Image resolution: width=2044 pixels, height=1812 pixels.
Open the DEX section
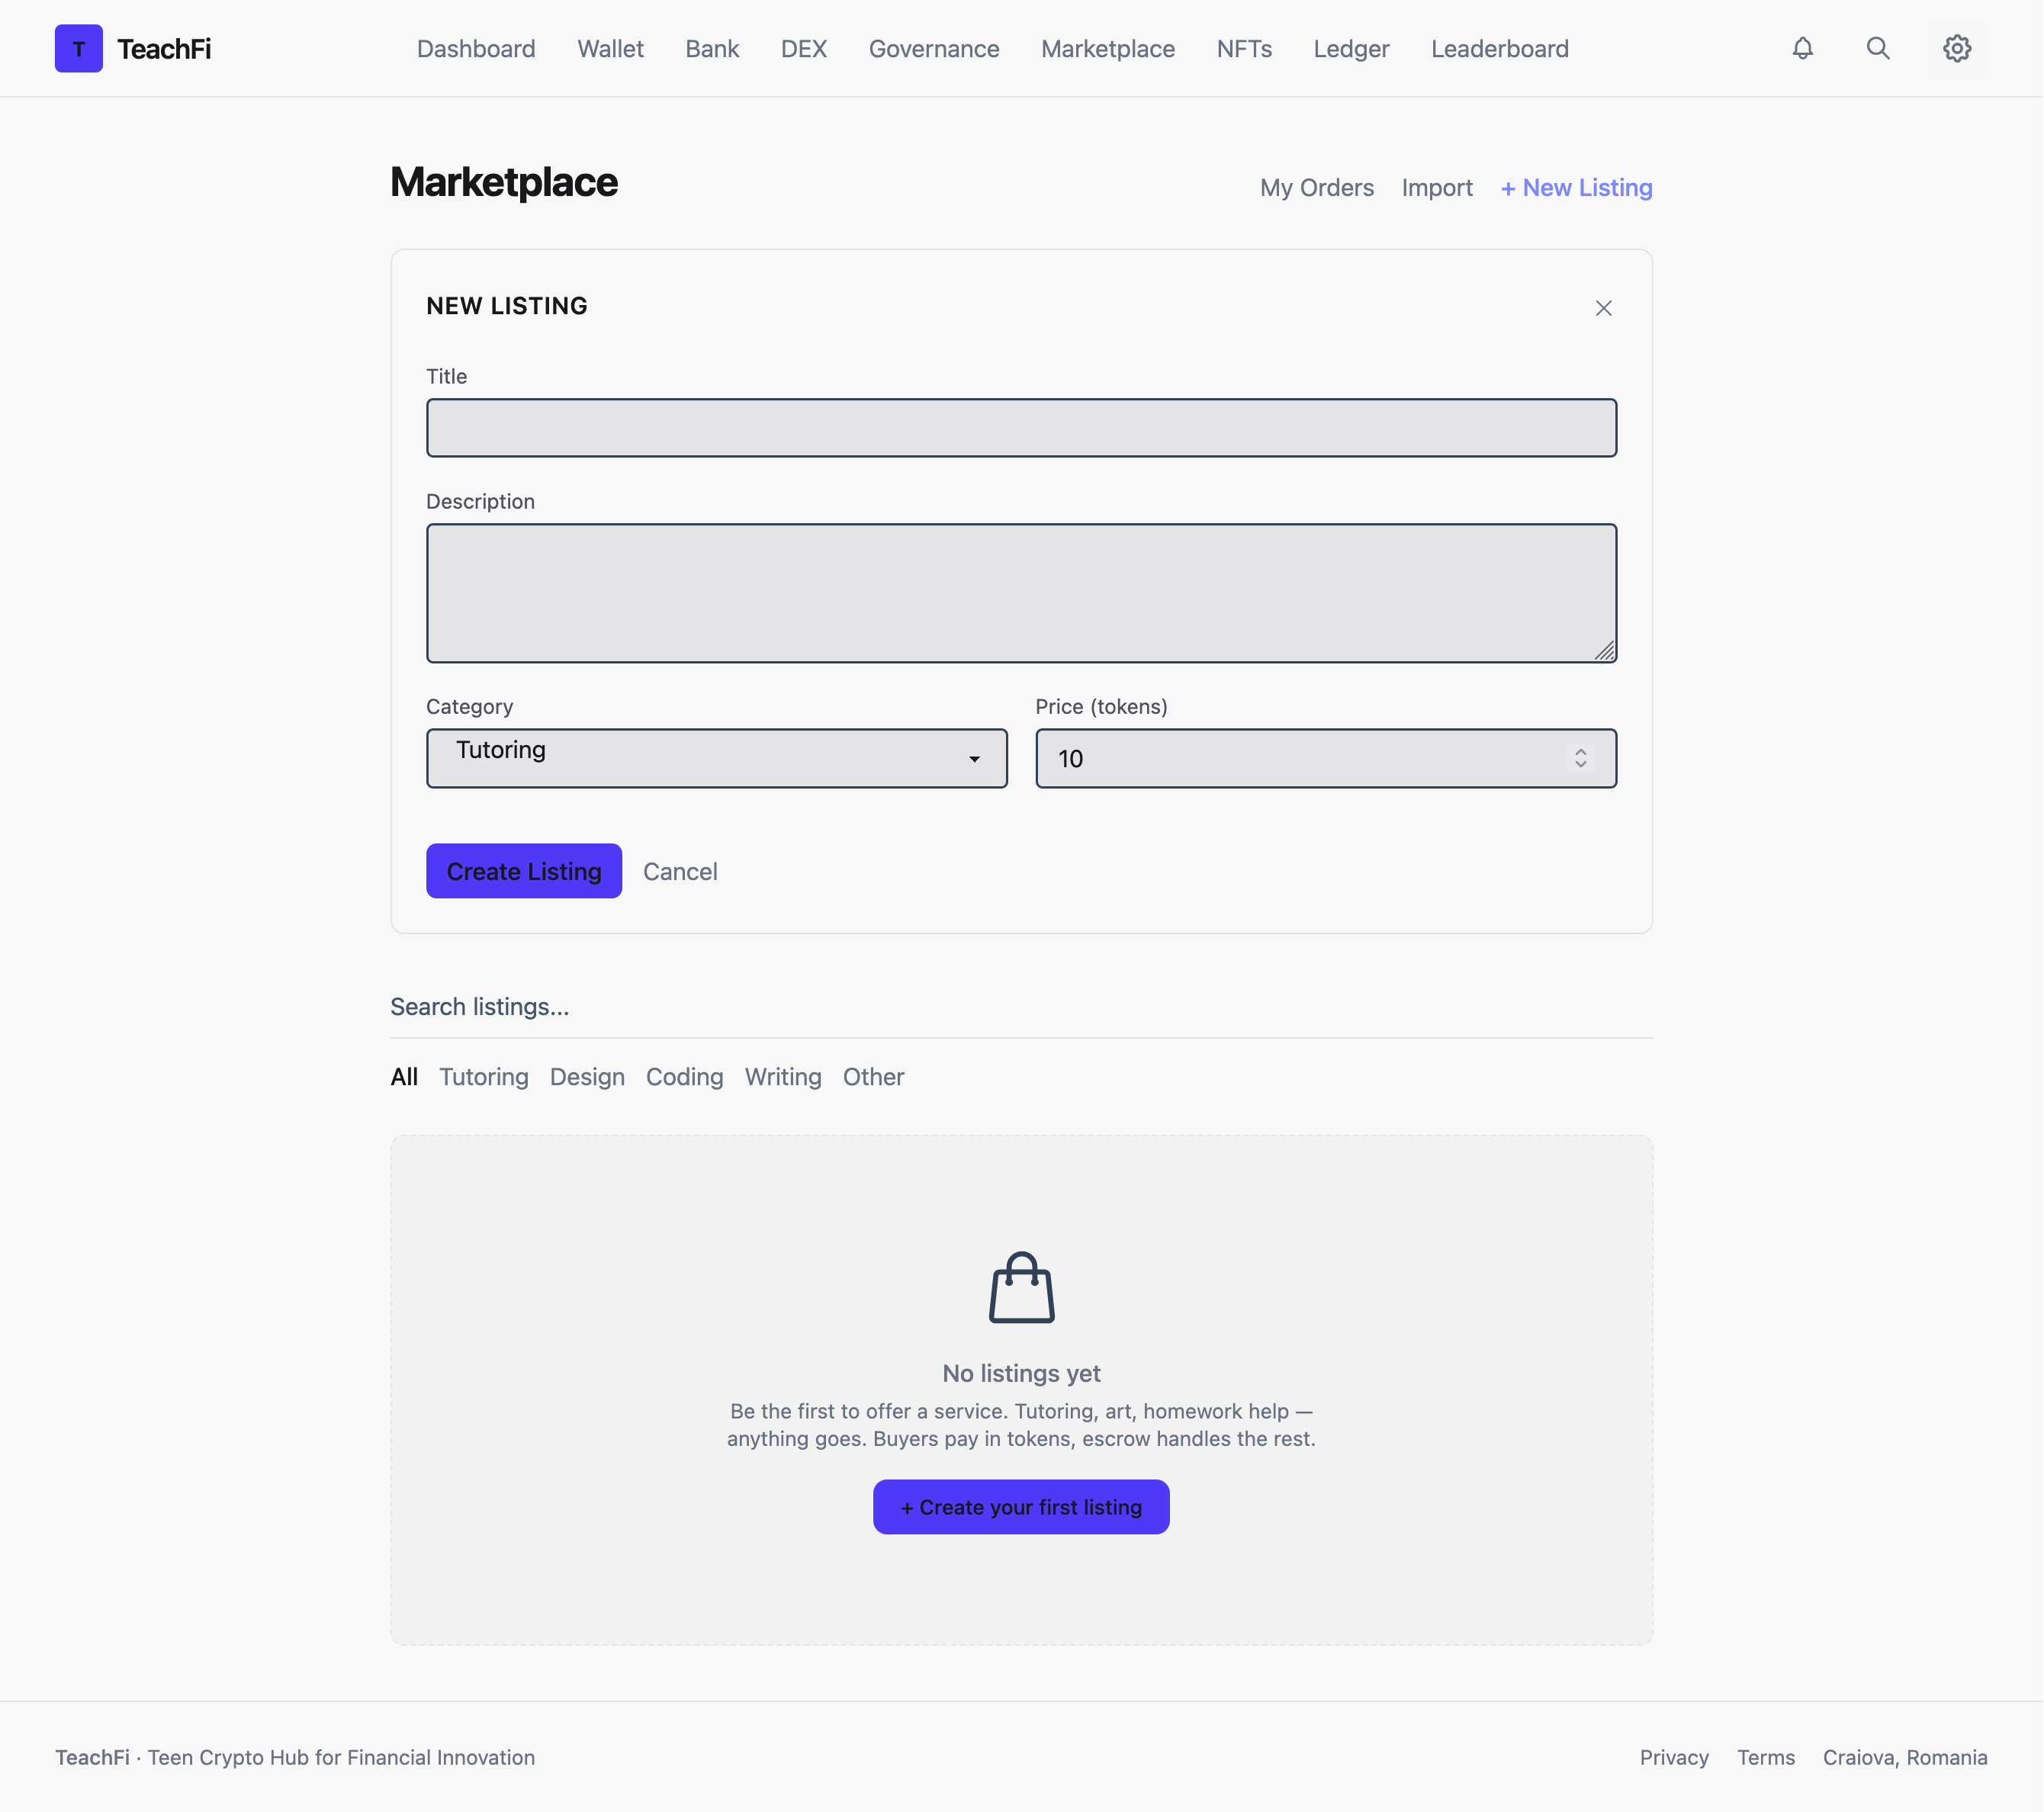[804, 48]
